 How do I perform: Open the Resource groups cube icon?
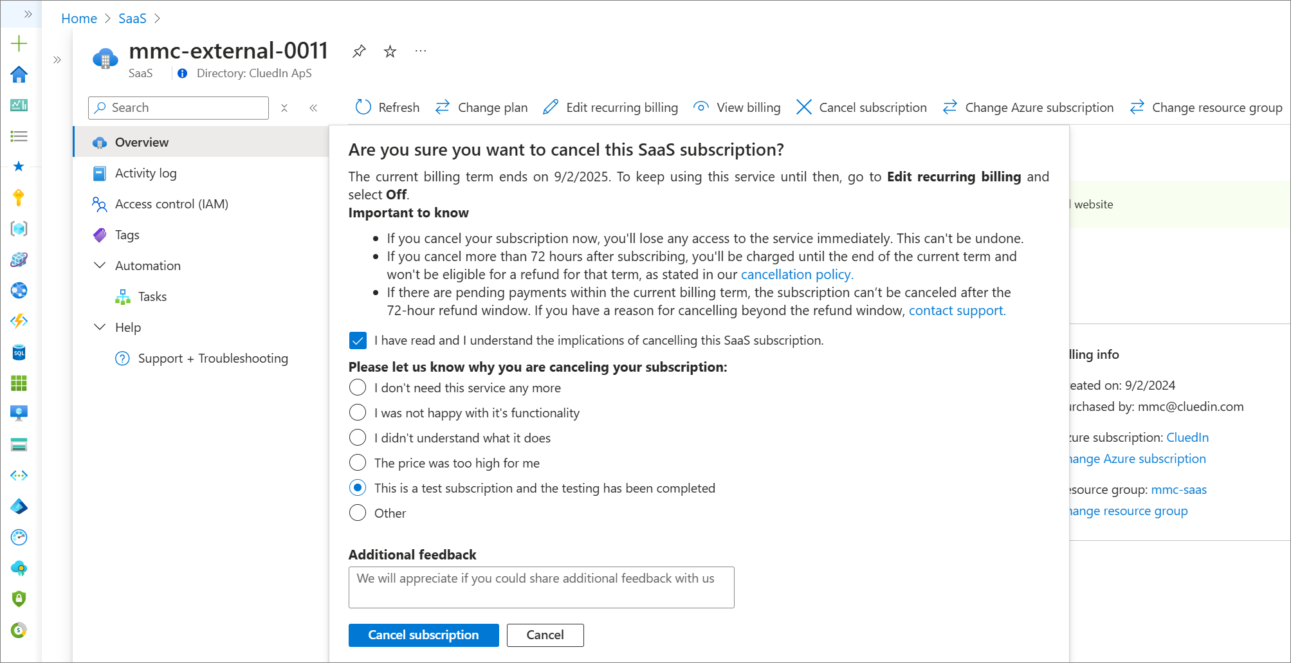(x=19, y=228)
